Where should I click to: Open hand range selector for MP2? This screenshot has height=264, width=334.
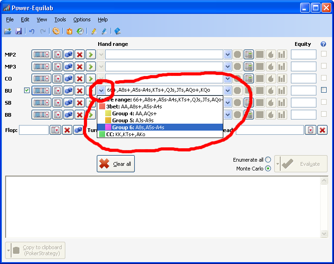pyautogui.click(x=41, y=55)
